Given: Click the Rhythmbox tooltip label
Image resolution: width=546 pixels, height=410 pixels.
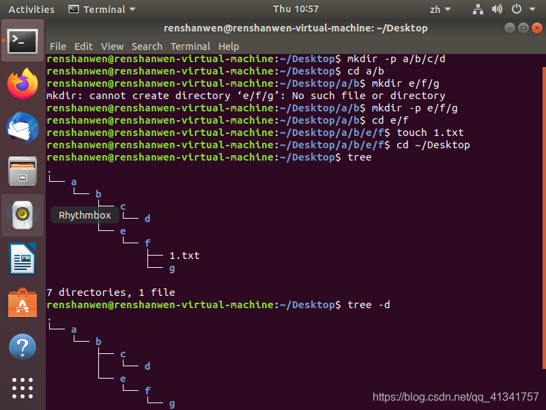Looking at the screenshot, I should coord(85,215).
